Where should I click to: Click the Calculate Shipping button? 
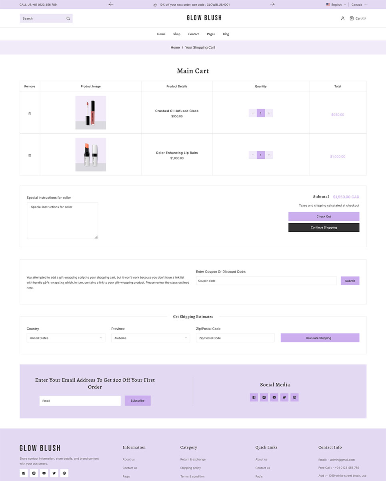[320, 338]
